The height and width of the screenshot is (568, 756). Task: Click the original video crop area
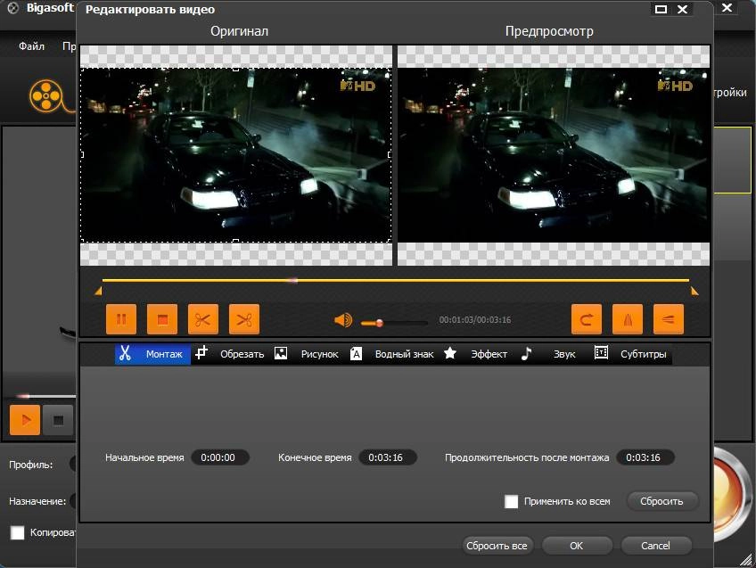pyautogui.click(x=235, y=155)
